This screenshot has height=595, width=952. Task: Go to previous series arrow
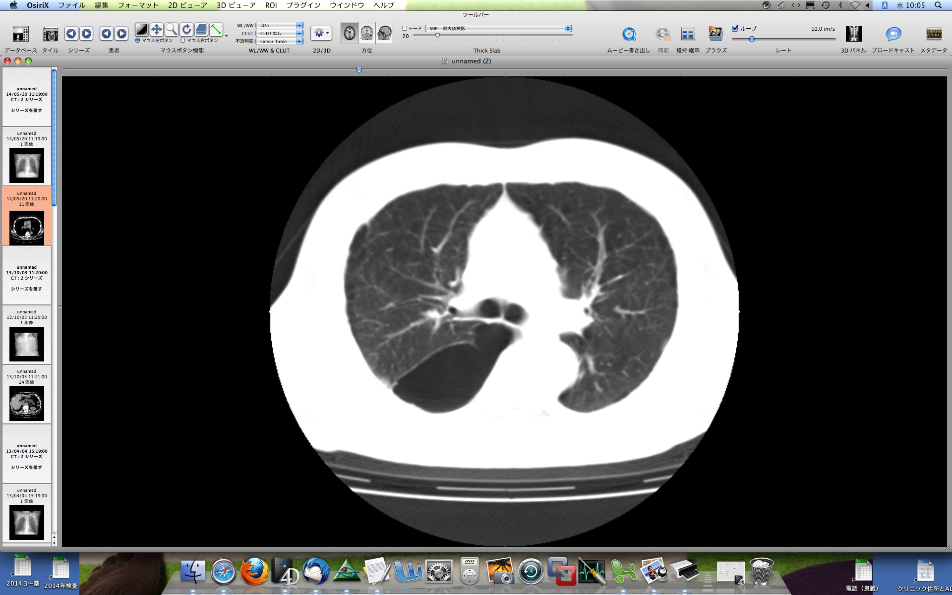71,34
